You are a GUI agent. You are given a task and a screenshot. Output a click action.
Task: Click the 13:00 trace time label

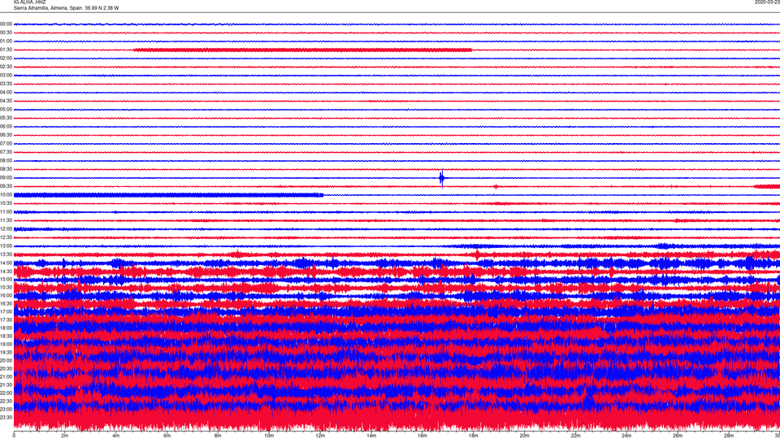(6, 246)
